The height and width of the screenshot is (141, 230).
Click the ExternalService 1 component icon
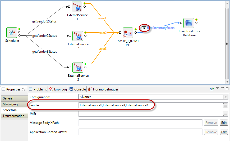[x=77, y=7]
